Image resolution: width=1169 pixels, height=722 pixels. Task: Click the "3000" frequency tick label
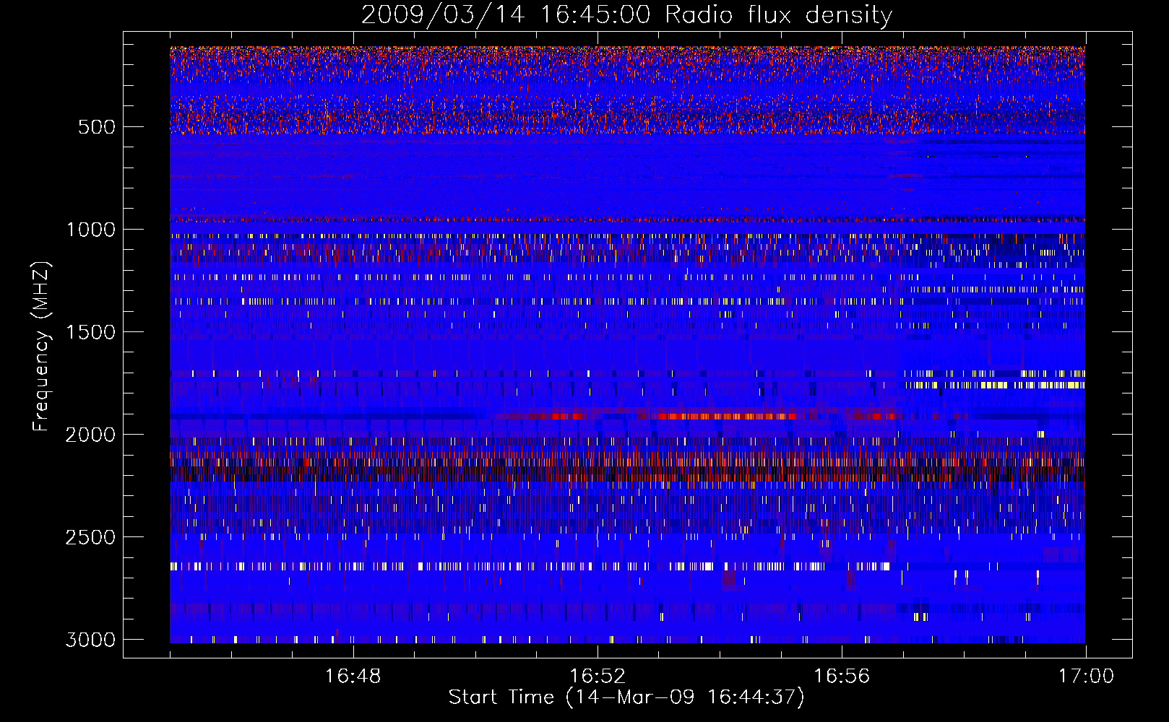(91, 640)
